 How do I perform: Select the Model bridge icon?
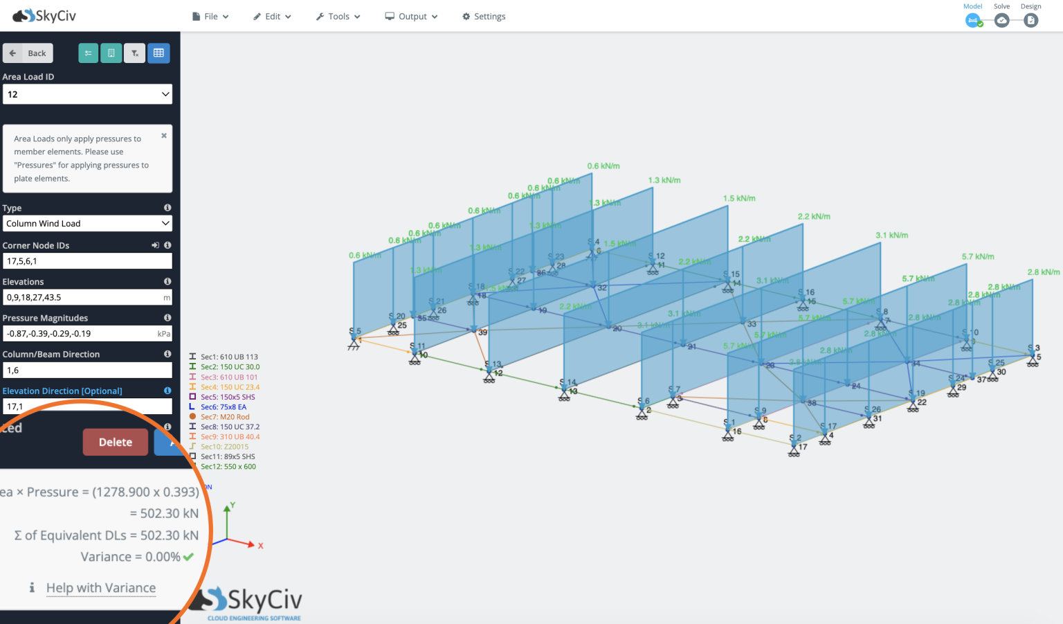972,20
